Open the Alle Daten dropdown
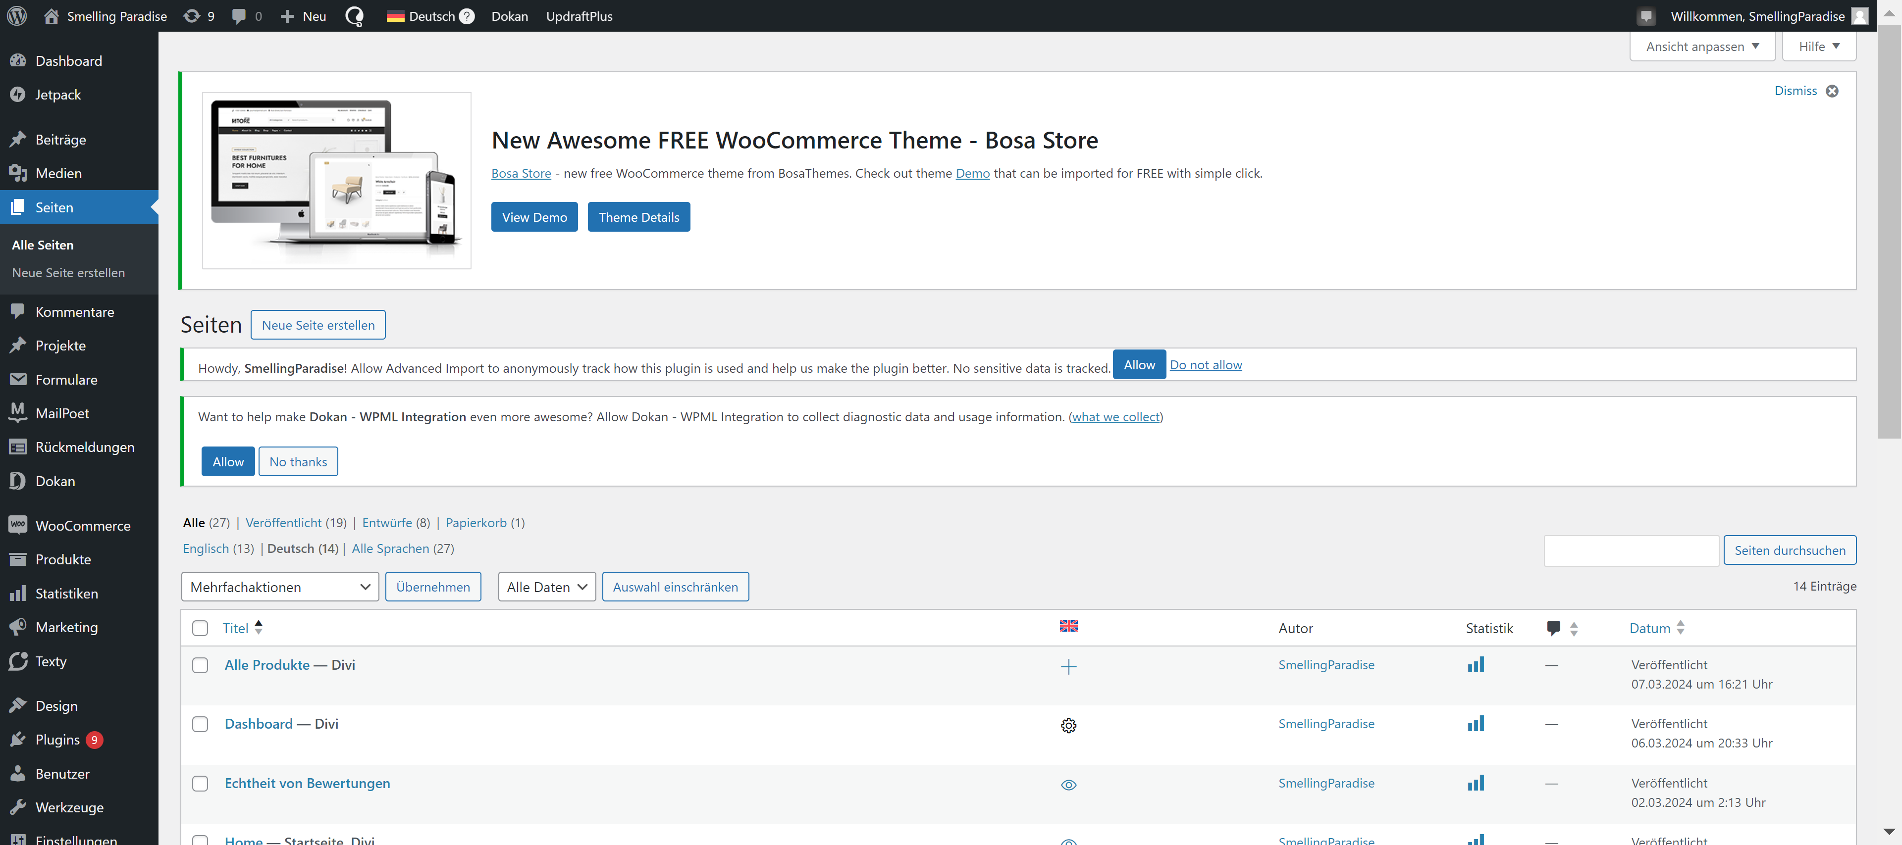 pyautogui.click(x=546, y=587)
